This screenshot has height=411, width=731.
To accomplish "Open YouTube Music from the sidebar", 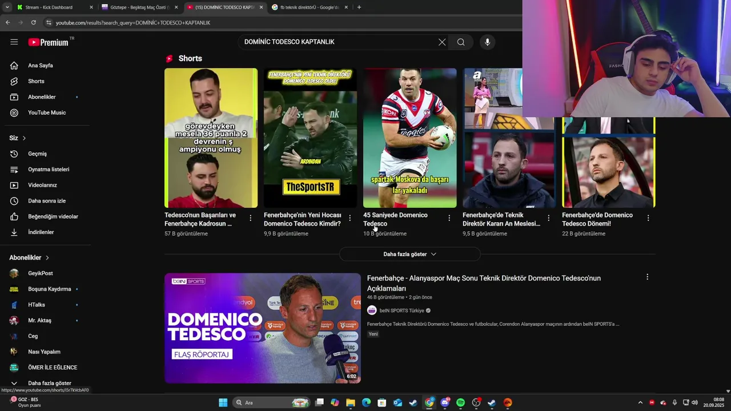I will [46, 112].
